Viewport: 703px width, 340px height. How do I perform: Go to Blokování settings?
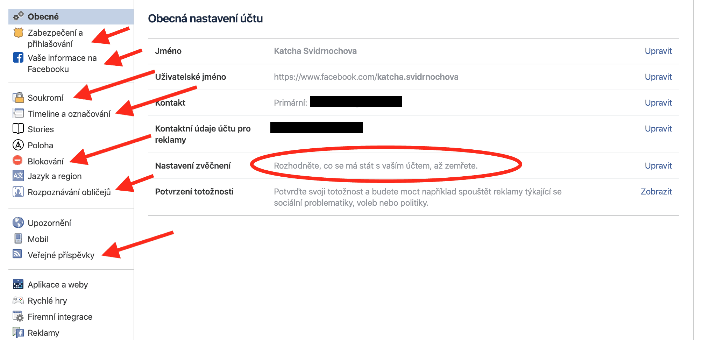click(45, 161)
